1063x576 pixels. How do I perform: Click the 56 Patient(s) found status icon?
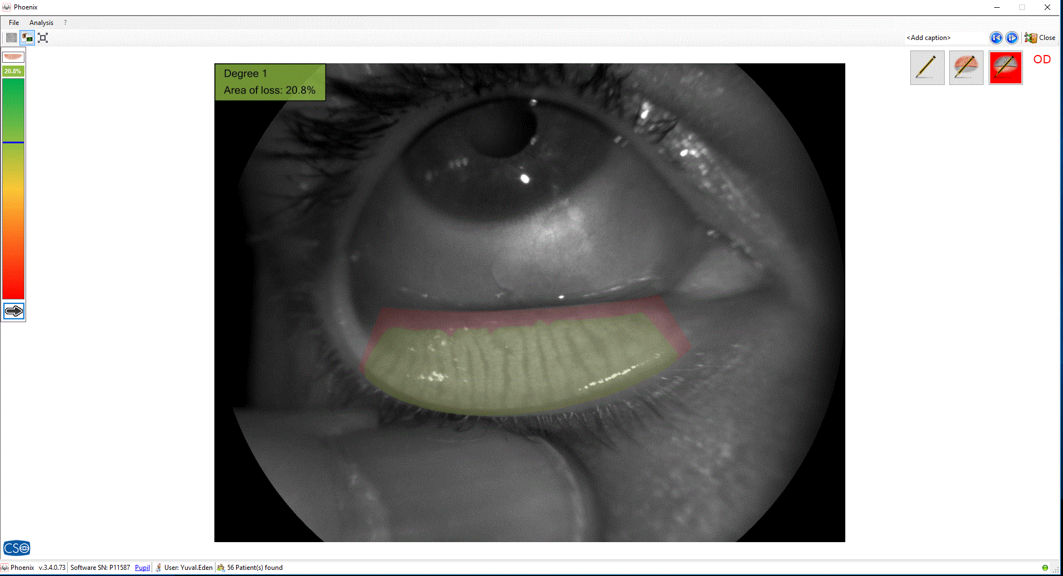[x=221, y=568]
